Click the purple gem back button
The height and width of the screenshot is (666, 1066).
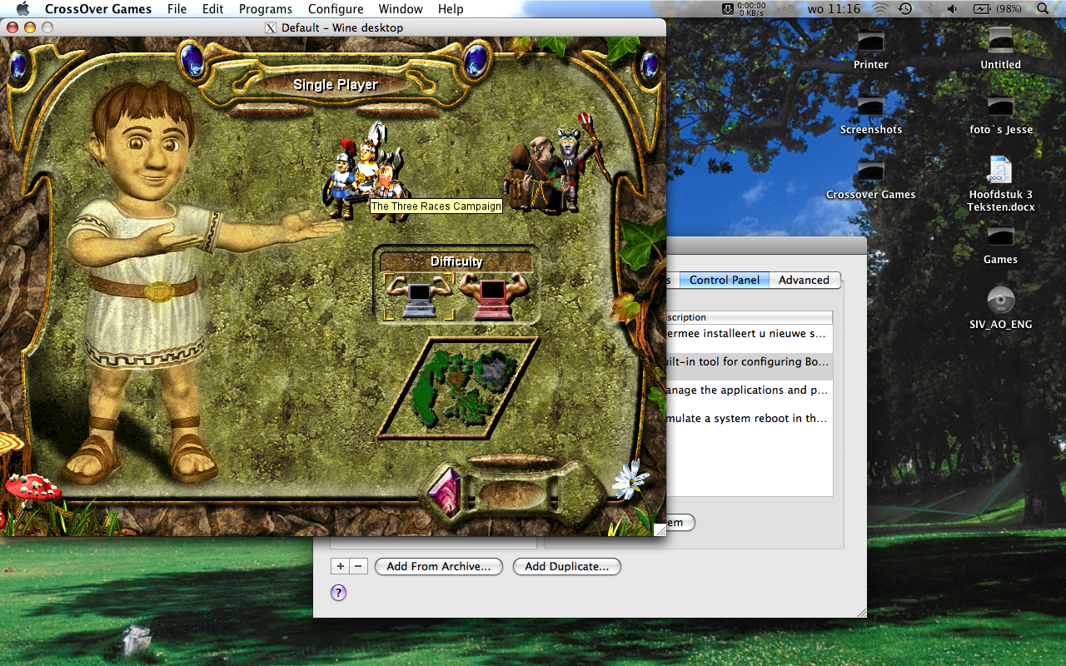coord(445,492)
